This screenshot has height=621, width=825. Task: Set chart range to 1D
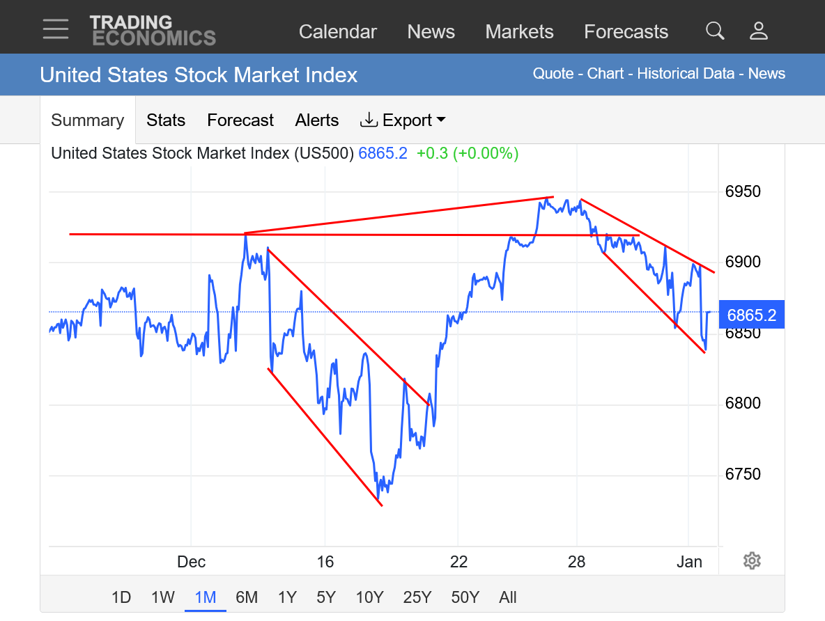[121, 597]
